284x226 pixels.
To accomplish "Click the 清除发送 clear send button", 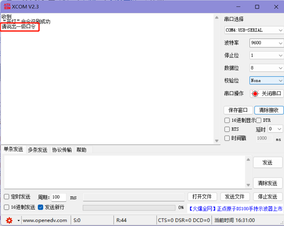I will [x=267, y=183].
